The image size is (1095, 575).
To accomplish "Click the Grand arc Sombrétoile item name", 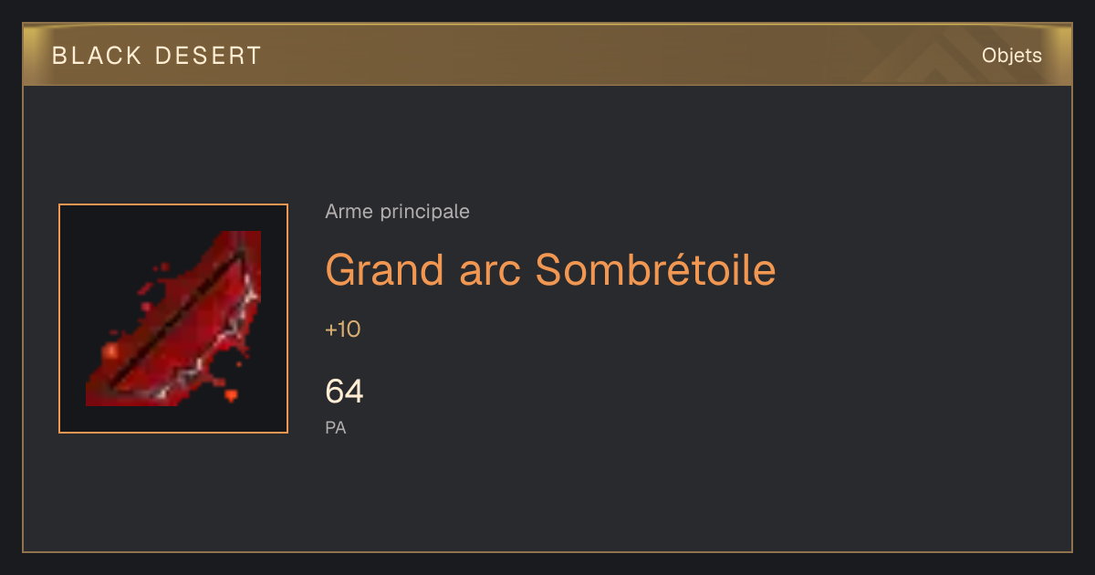I will point(550,269).
